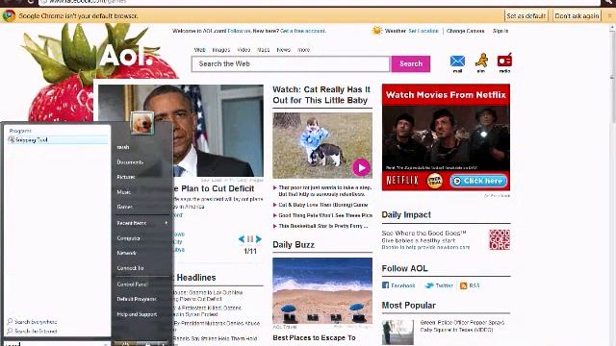Click the Search the Web field
The image size is (616, 346).
point(291,64)
